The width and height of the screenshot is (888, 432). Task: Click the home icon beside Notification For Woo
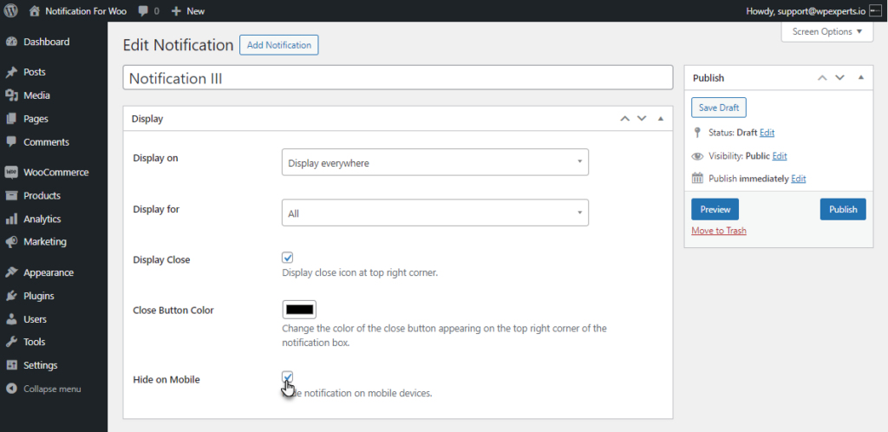click(x=35, y=10)
